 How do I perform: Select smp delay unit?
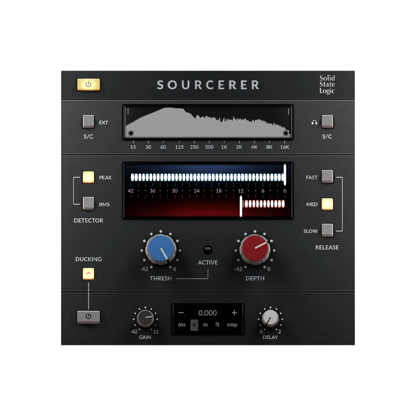click(x=232, y=325)
